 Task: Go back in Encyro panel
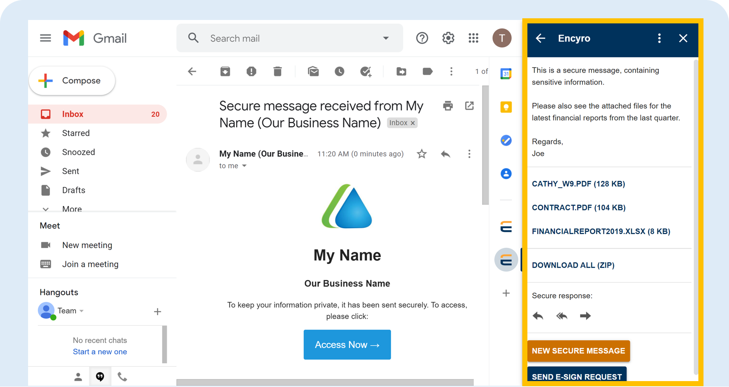[541, 38]
